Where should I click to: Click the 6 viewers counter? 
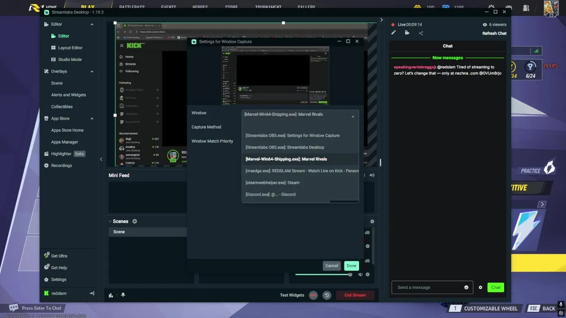pyautogui.click(x=494, y=25)
